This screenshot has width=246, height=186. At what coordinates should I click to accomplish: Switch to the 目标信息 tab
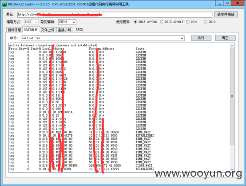coord(14,30)
